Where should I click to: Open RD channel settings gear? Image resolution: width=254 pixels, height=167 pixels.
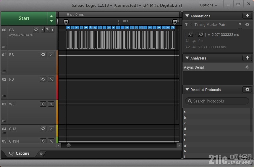(x=43, y=79)
